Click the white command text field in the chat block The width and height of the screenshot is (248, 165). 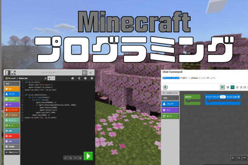pos(222,97)
